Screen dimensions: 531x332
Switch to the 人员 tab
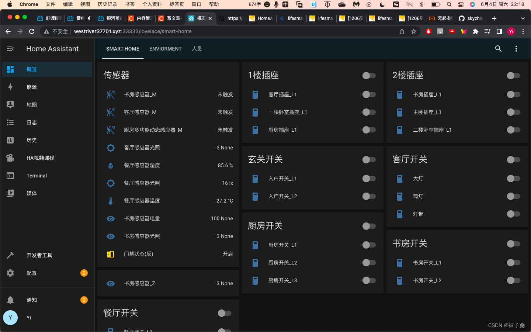(x=197, y=48)
